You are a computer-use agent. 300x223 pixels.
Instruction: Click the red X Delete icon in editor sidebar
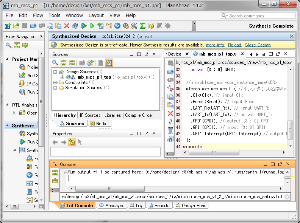tap(170, 114)
